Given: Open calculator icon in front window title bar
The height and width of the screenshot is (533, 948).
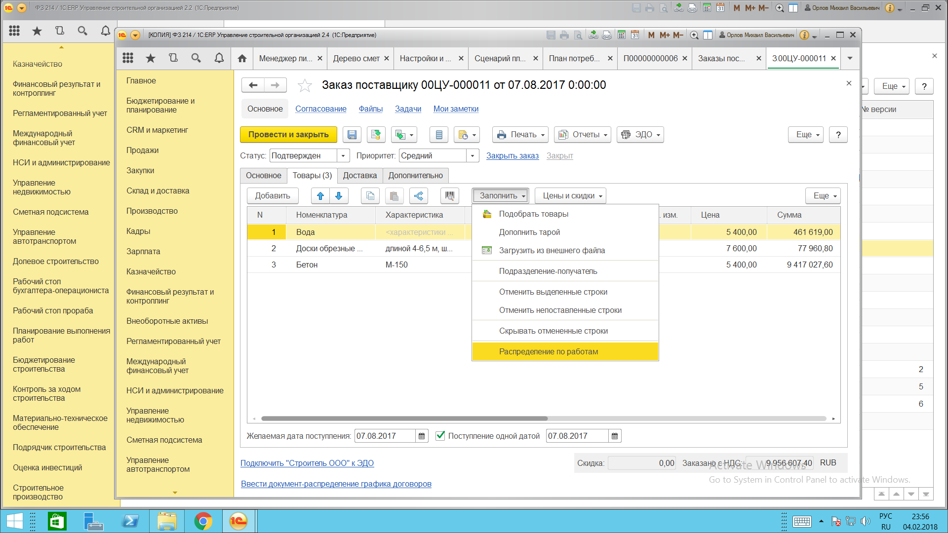Looking at the screenshot, I should pos(622,35).
